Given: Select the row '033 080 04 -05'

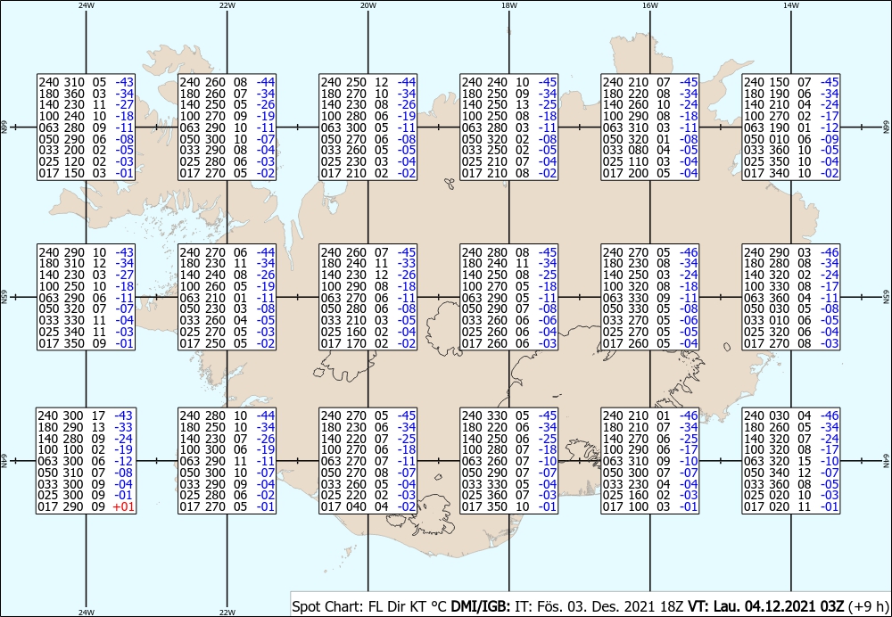Looking at the screenshot, I should 650,150.
